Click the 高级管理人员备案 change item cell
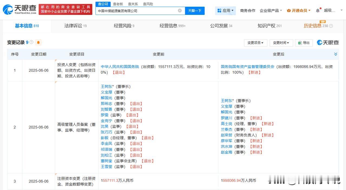The height and width of the screenshot is (190, 346). pyautogui.click(x=76, y=127)
